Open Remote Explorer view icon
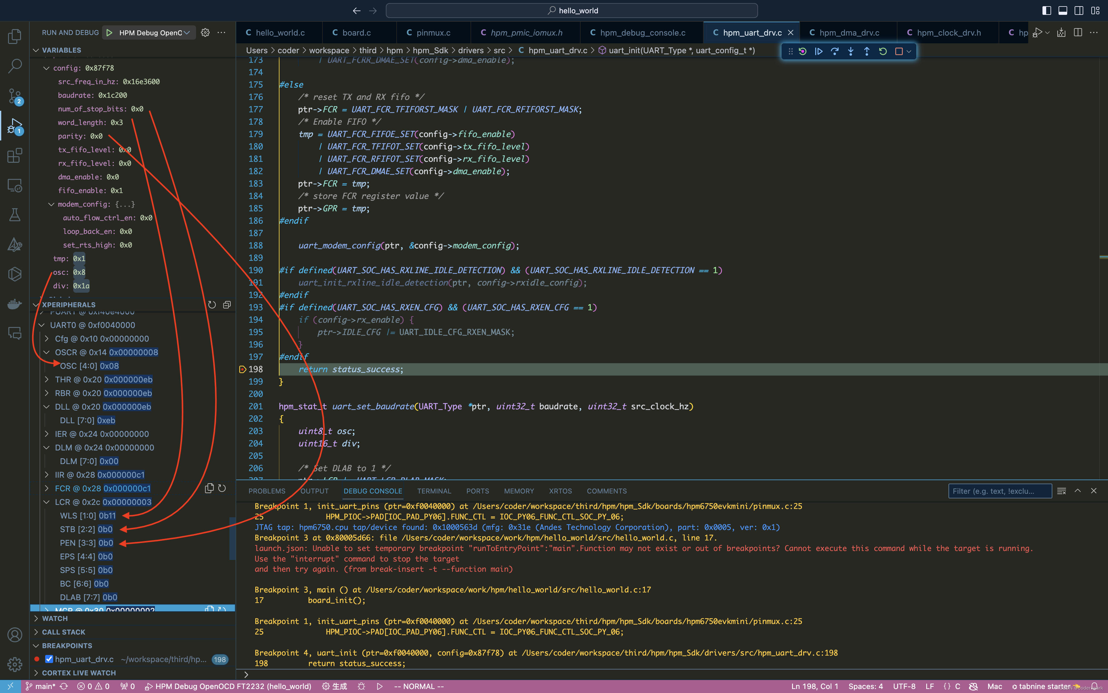This screenshot has width=1108, height=693. coord(15,186)
